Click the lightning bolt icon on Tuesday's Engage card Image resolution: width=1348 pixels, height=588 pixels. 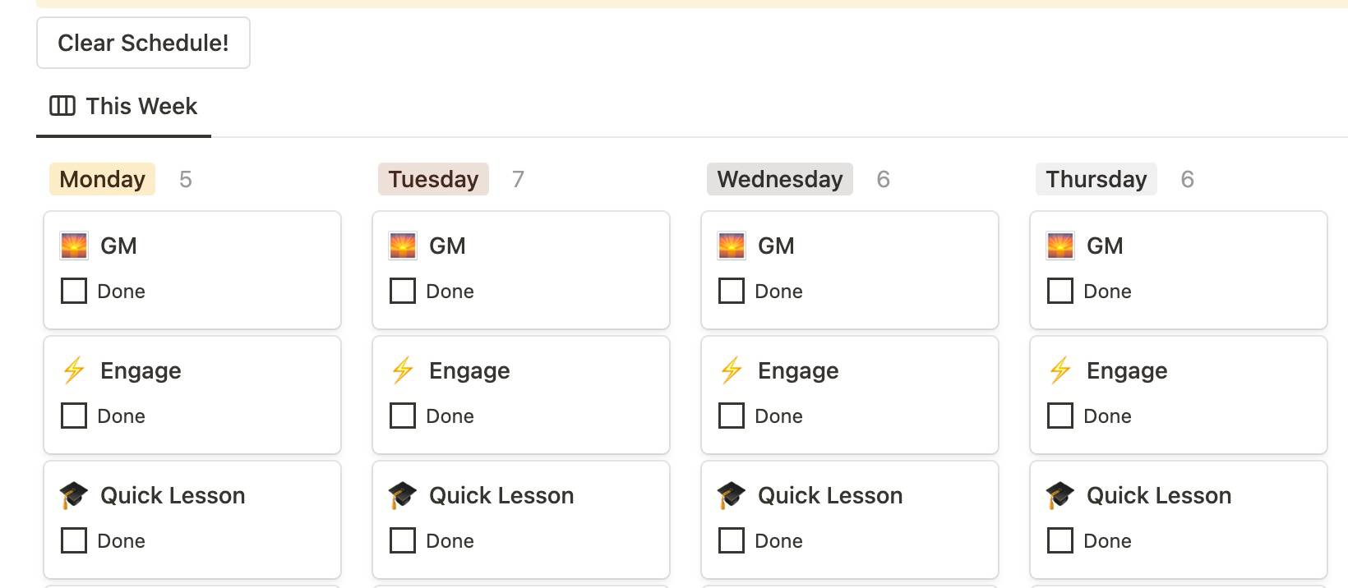(x=403, y=370)
